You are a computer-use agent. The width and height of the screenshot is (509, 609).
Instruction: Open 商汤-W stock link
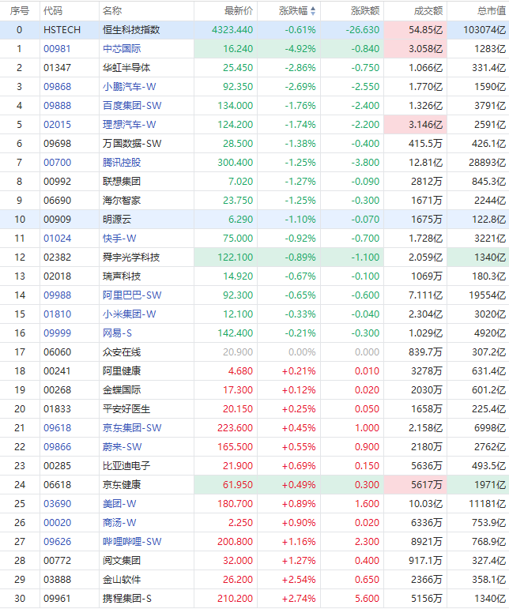point(119,523)
